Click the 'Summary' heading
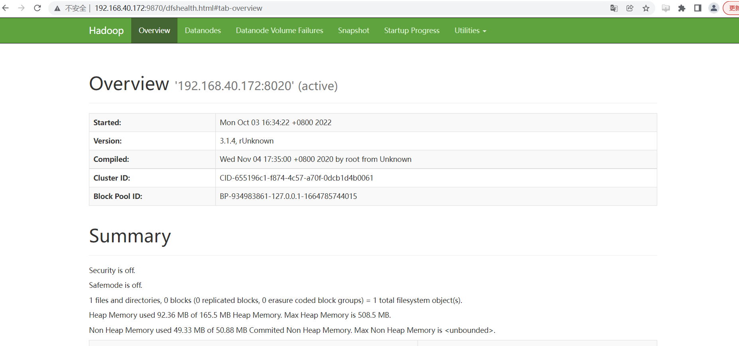Viewport: 739px width, 346px height. (130, 236)
